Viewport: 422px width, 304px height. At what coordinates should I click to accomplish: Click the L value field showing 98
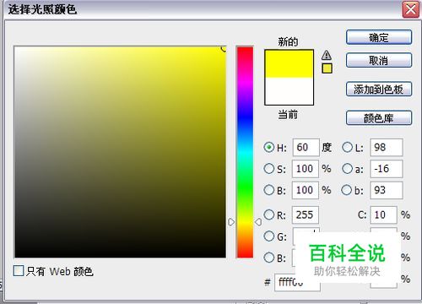387,147
